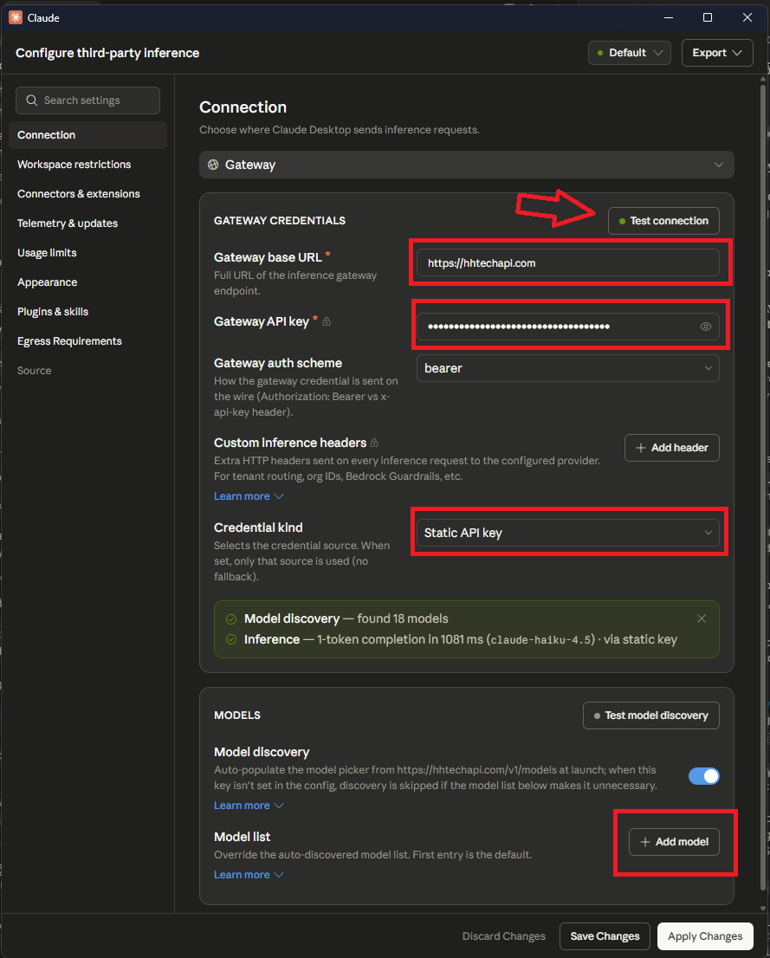Reveal API key with the eye icon

point(705,327)
